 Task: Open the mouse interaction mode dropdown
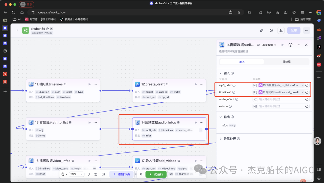click(x=64, y=174)
